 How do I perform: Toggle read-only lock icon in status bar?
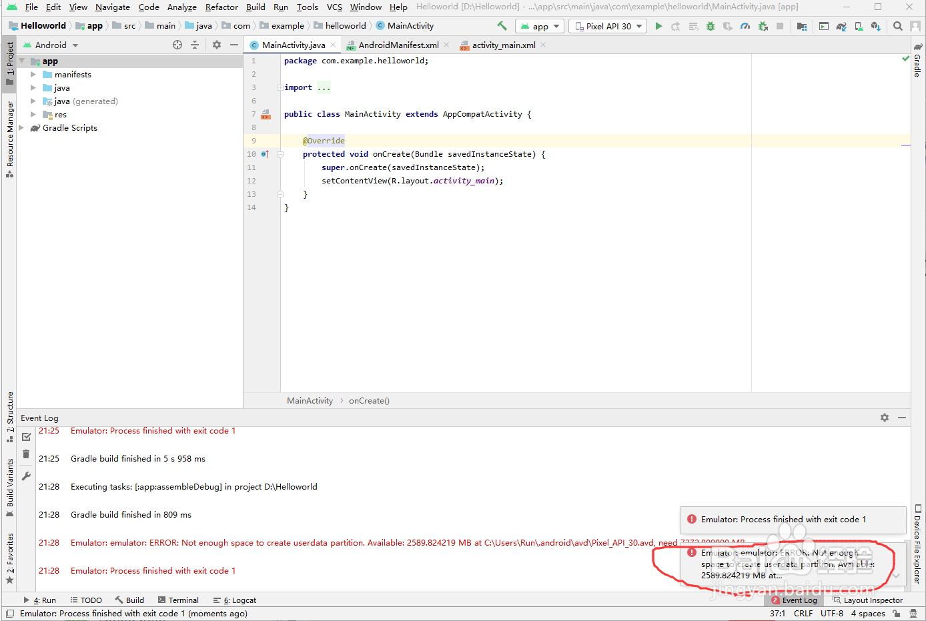(897, 614)
